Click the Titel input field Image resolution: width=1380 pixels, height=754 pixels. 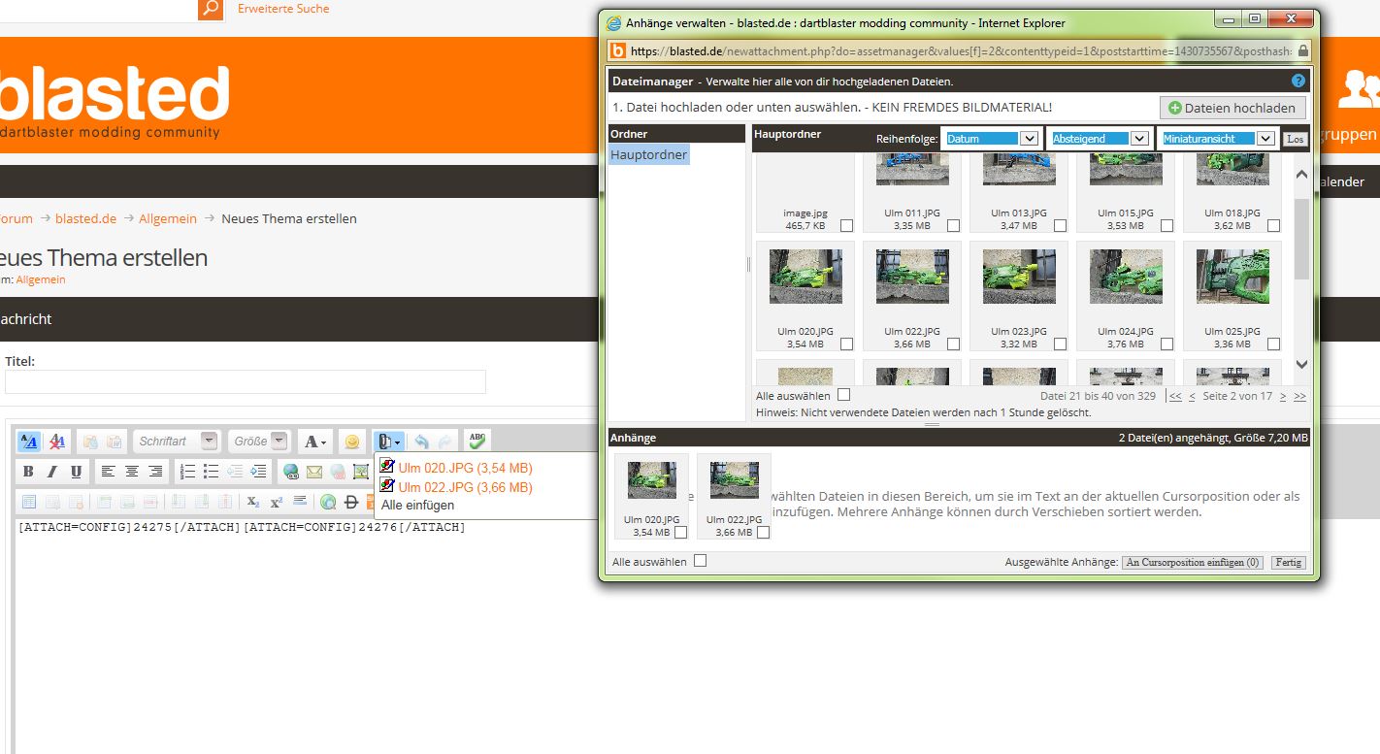pyautogui.click(x=246, y=382)
